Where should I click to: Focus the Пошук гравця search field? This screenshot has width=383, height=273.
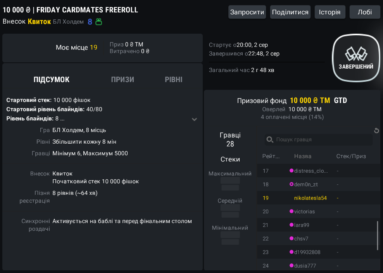coord(319,139)
